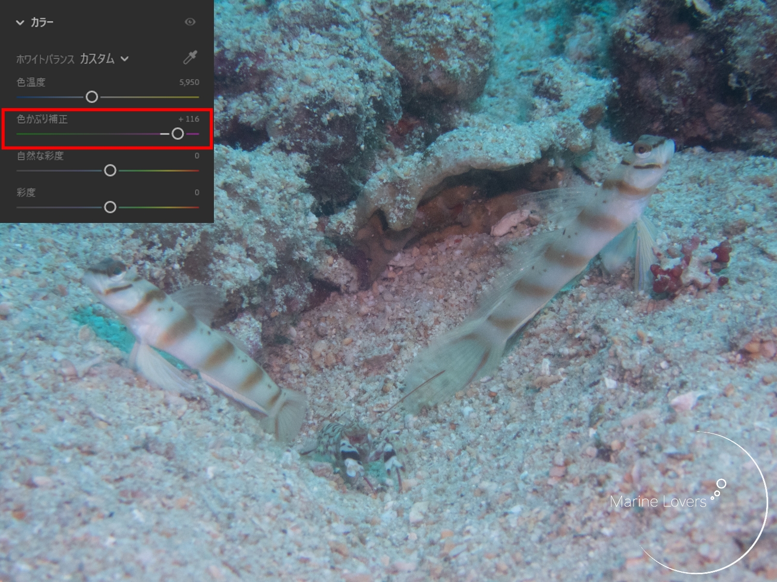Image resolution: width=777 pixels, height=582 pixels.
Task: Click the 彩度 slider handle
Action: pos(110,207)
